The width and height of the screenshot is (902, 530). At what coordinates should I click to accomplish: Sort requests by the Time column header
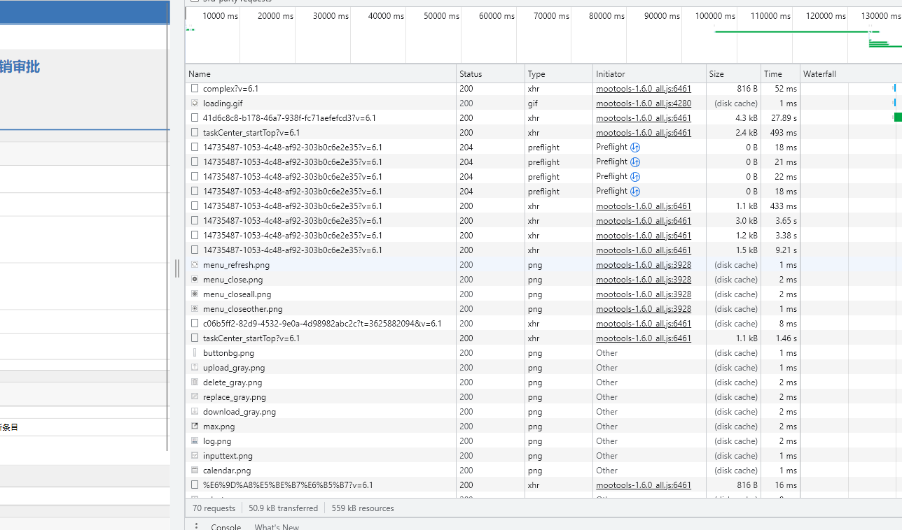click(773, 74)
